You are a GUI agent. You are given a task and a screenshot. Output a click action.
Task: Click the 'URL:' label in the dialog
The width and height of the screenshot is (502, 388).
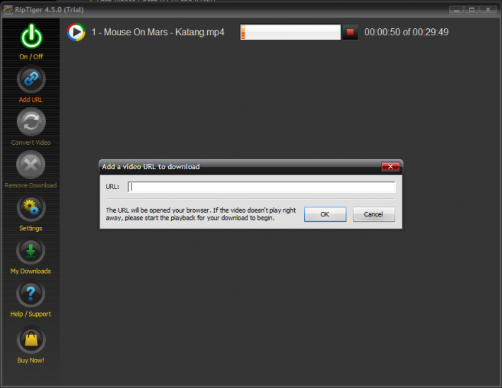point(112,187)
